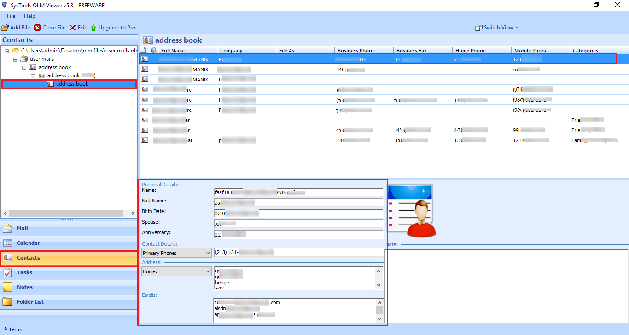629x335 pixels.
Task: Click the Name field in Personal Details
Action: pos(298,192)
